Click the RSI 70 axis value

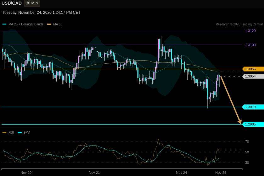(x=247, y=142)
